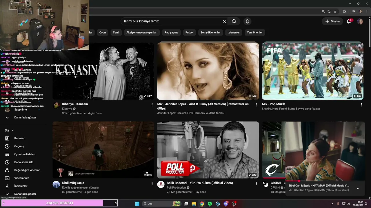
Task: Open the Jennifer Lopez mix thumbnail
Action: [x=208, y=71]
